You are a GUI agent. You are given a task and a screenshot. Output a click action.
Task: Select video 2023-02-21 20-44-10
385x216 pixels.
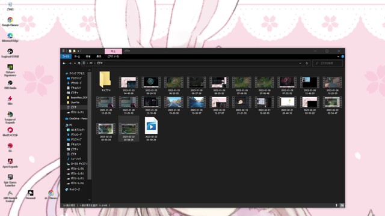click(287, 106)
